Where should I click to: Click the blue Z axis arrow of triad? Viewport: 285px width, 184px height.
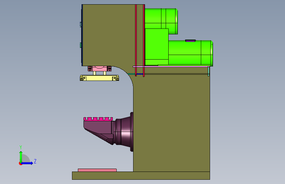(27, 163)
